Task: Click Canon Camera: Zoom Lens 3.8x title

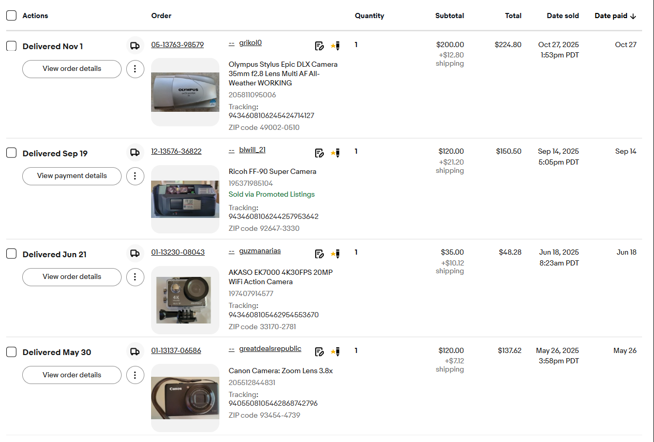Action: click(280, 371)
